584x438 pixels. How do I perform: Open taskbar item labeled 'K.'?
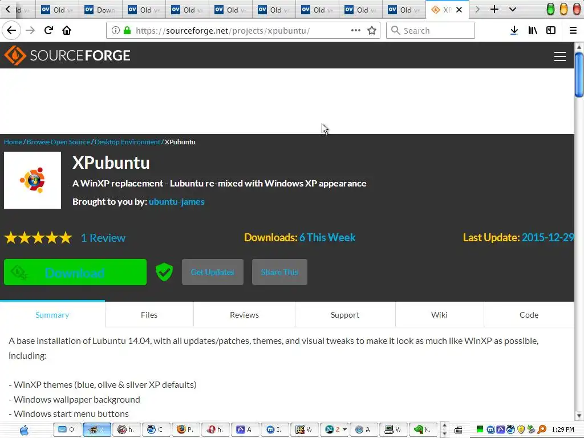coord(423,429)
